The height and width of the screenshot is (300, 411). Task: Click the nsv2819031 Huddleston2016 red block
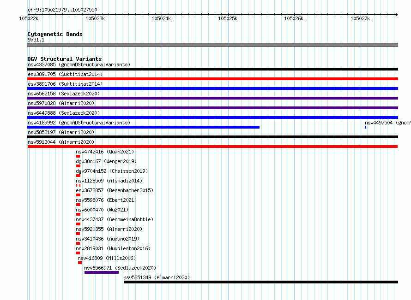78,253
